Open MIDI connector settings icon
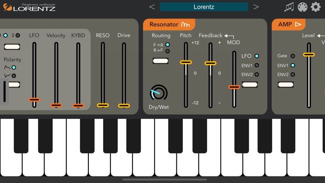This screenshot has height=183, width=325. point(302,7)
